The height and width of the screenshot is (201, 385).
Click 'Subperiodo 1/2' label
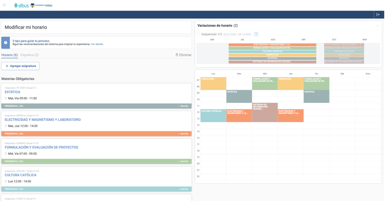pyautogui.click(x=211, y=34)
